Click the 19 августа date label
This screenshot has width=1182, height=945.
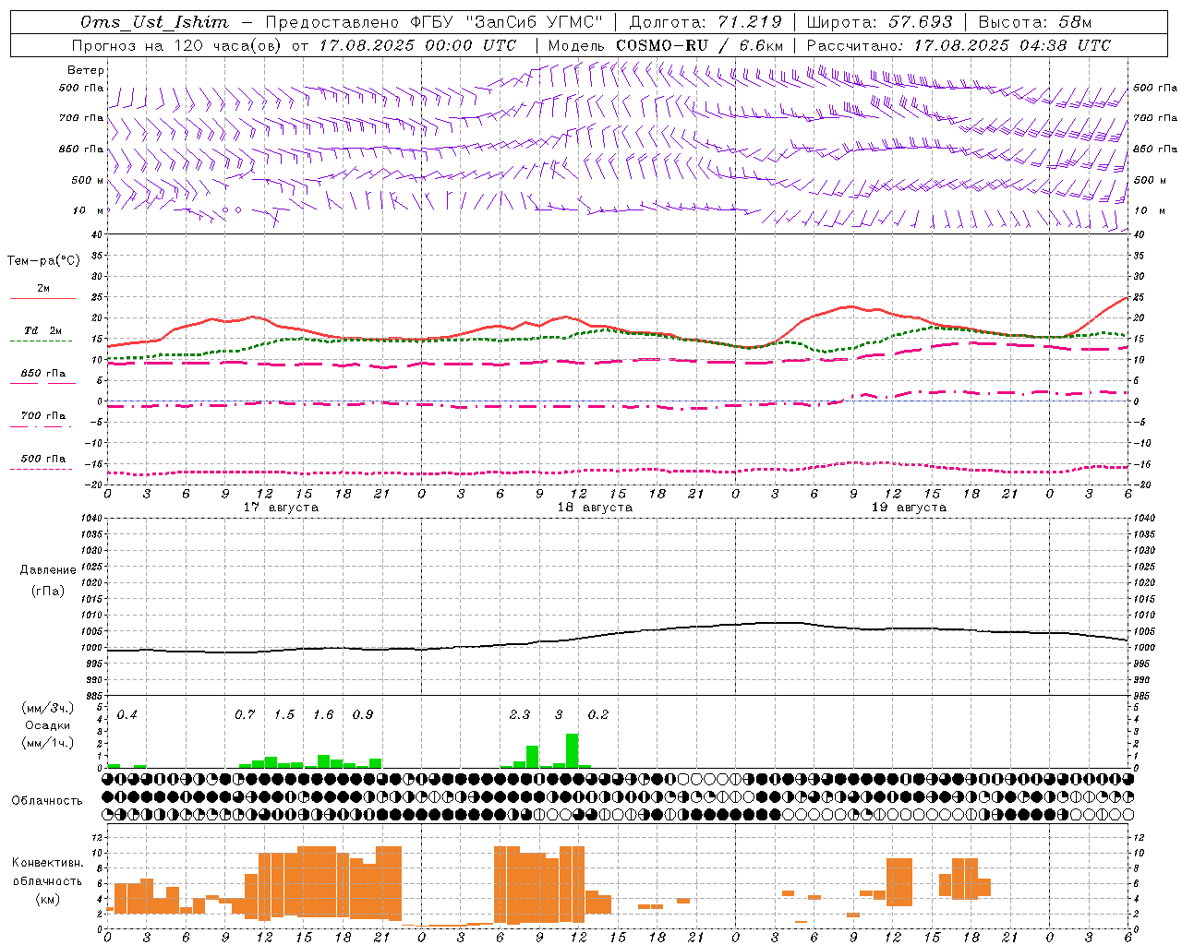pyautogui.click(x=909, y=508)
